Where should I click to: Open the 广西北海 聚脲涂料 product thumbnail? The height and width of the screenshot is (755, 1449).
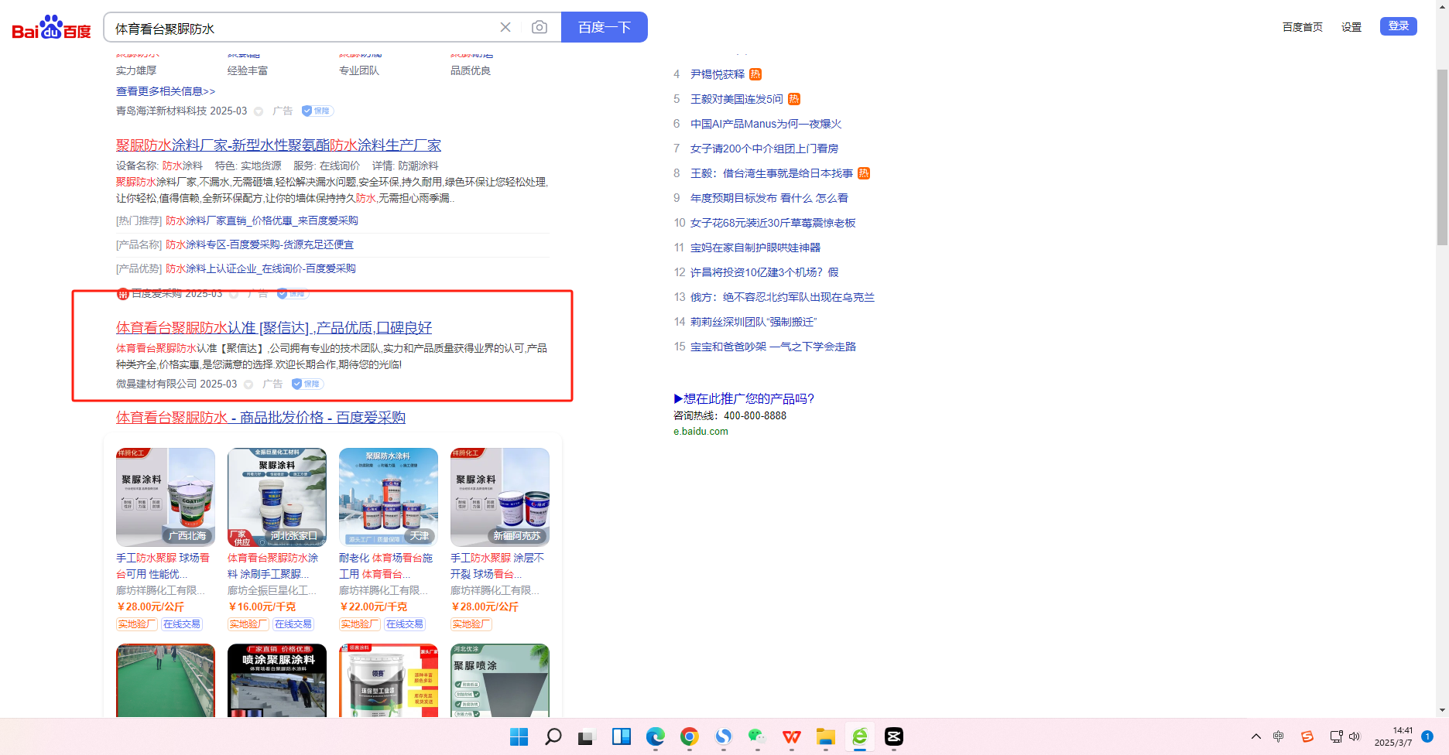point(166,497)
